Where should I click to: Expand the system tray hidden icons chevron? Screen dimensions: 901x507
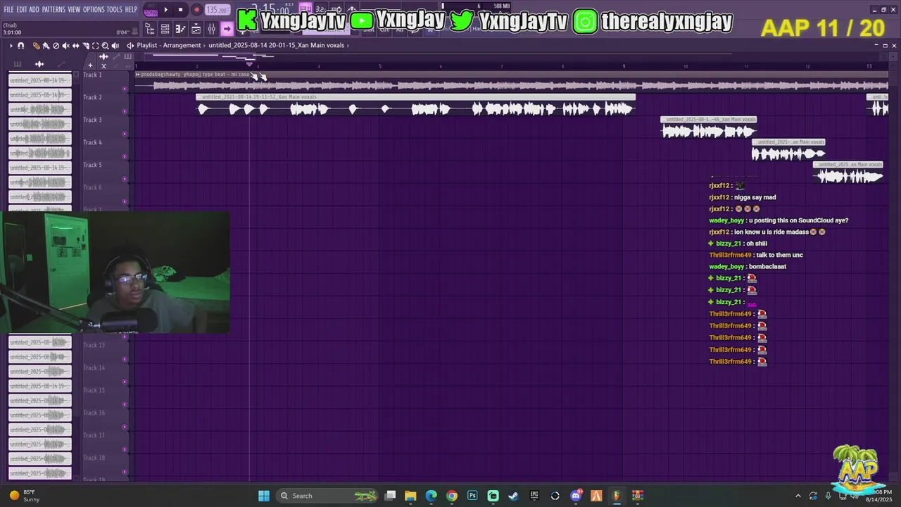pos(798,496)
